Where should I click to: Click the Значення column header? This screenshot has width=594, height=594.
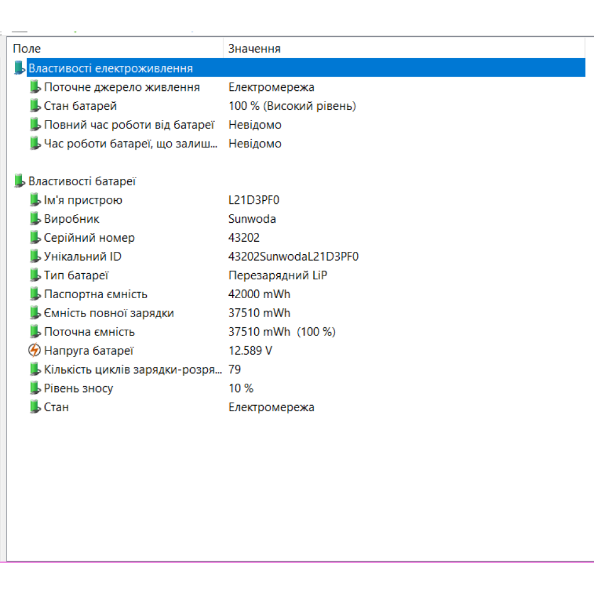254,49
